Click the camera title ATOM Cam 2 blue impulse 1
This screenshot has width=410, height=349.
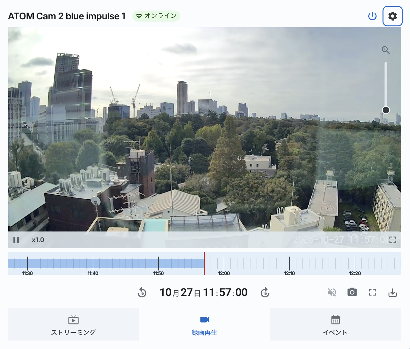67,16
